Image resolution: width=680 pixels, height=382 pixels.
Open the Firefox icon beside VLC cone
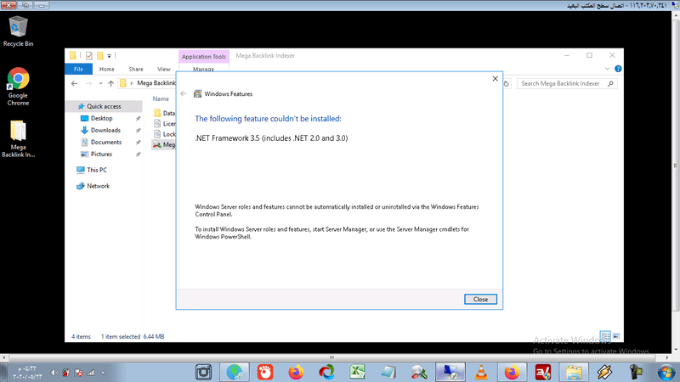[x=512, y=372]
